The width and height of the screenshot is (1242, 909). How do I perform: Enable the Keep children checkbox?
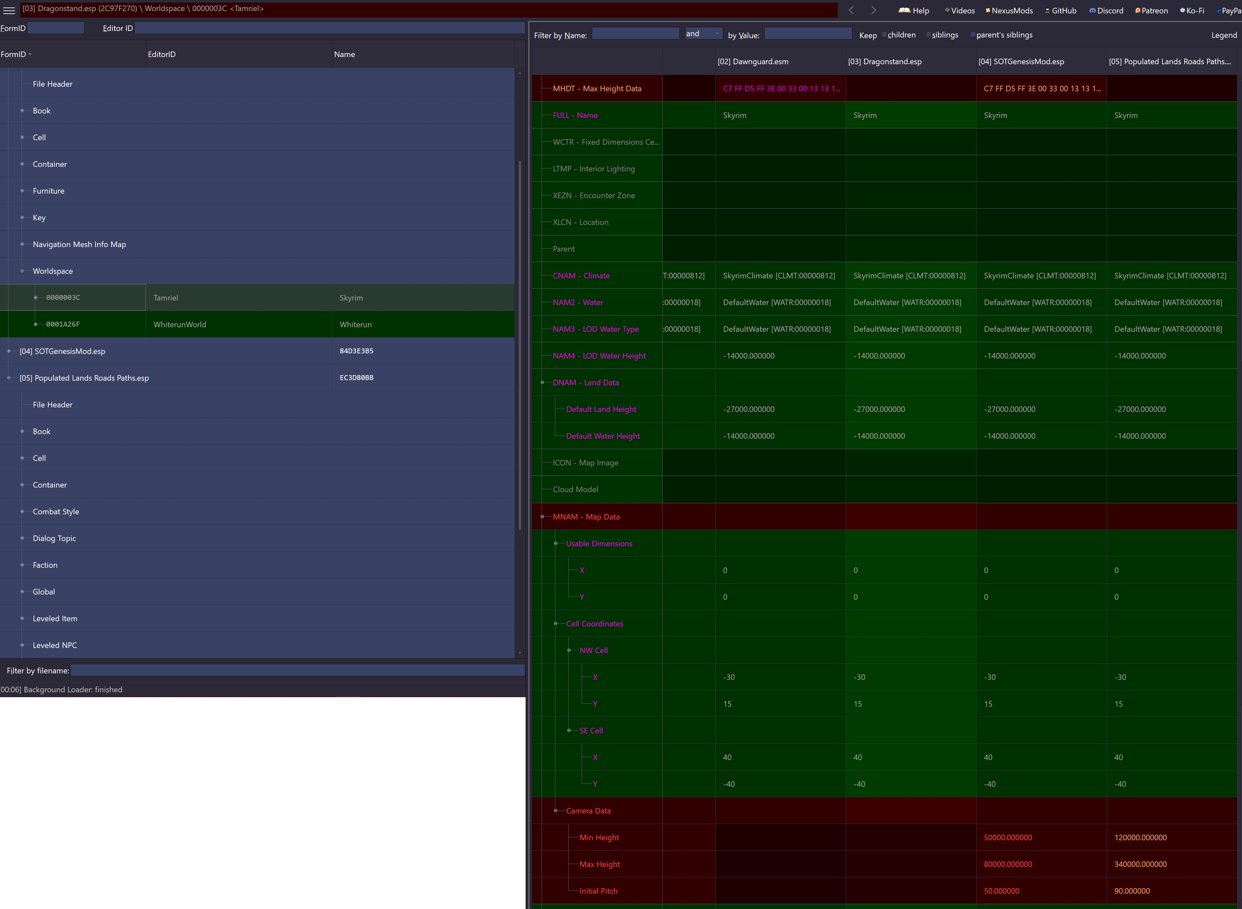tap(884, 35)
